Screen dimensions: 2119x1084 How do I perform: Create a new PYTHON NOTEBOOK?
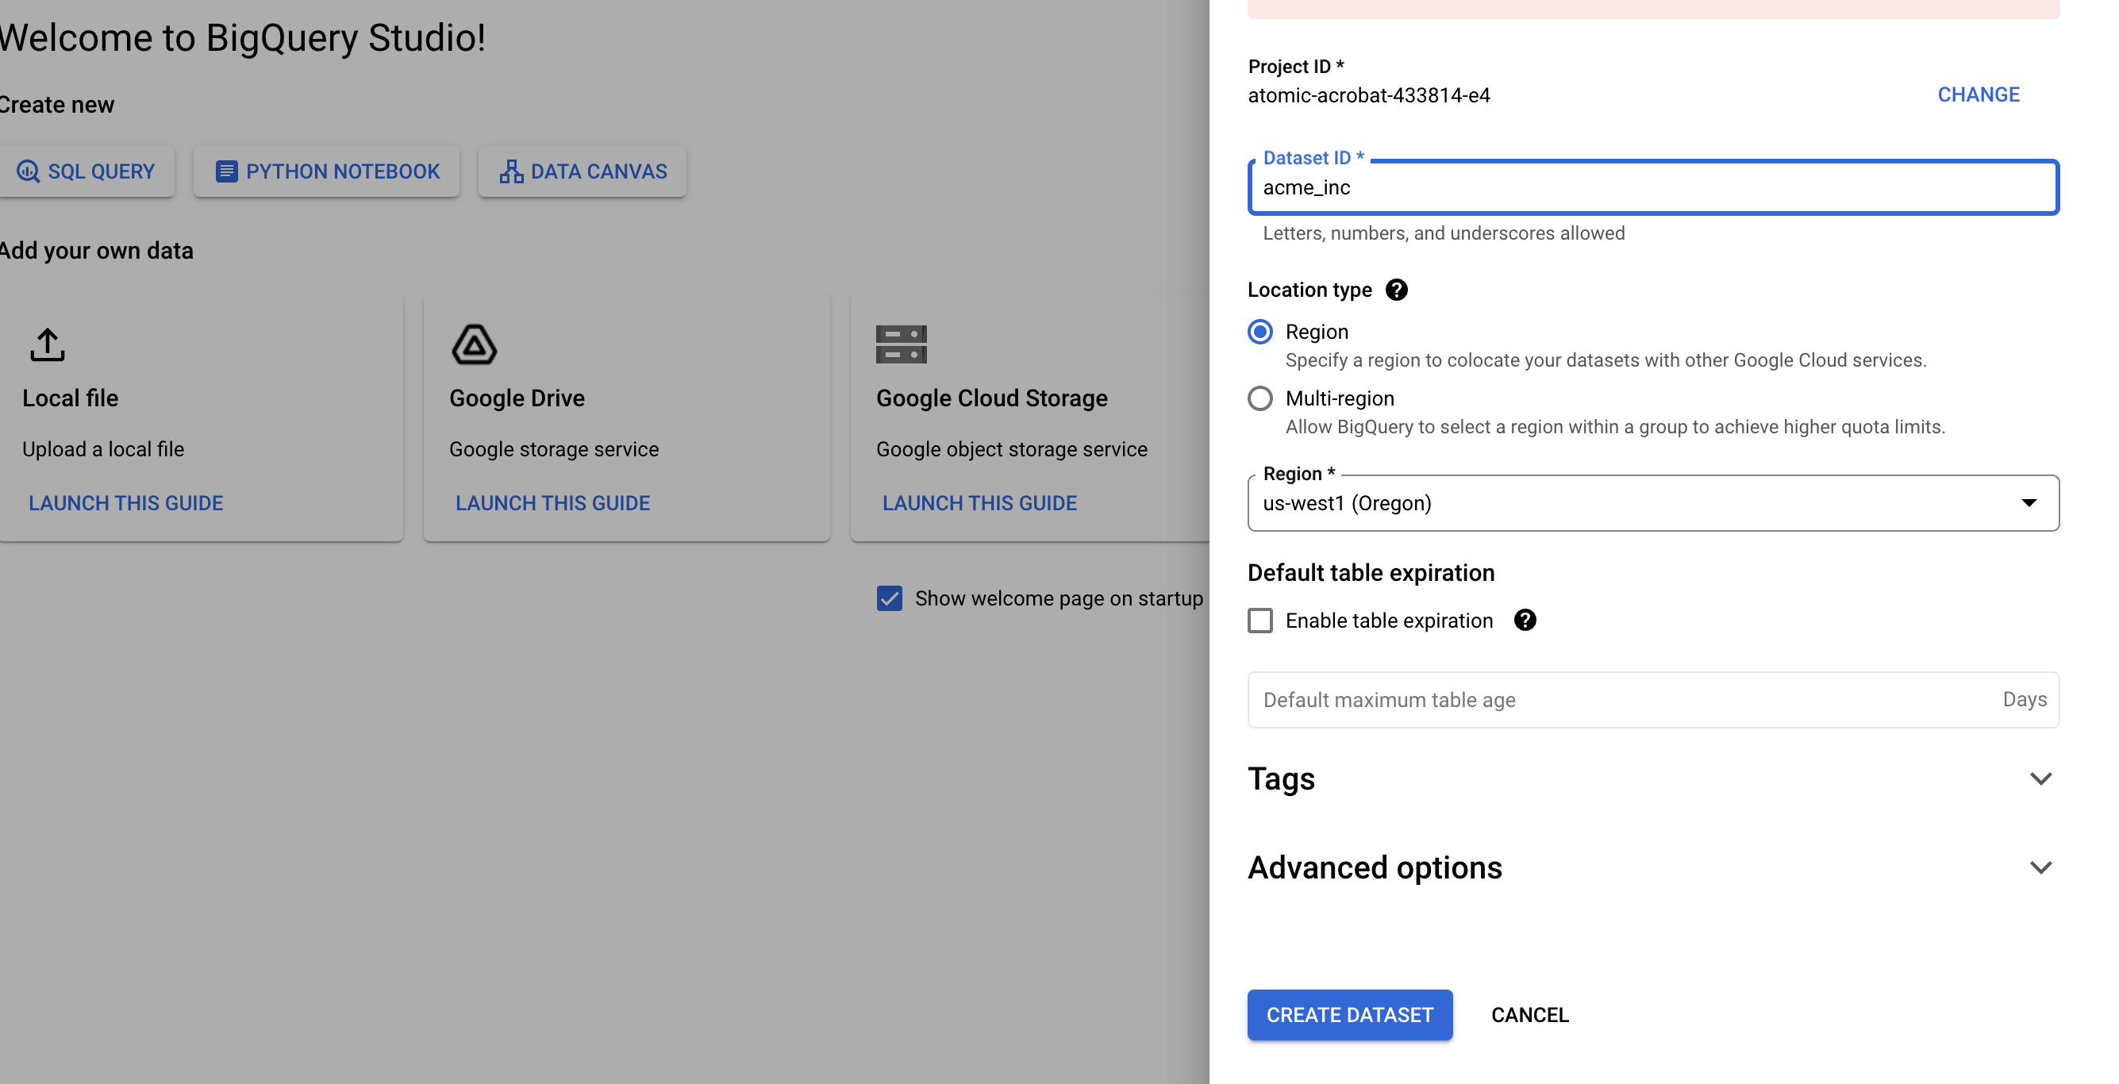pyautogui.click(x=326, y=171)
